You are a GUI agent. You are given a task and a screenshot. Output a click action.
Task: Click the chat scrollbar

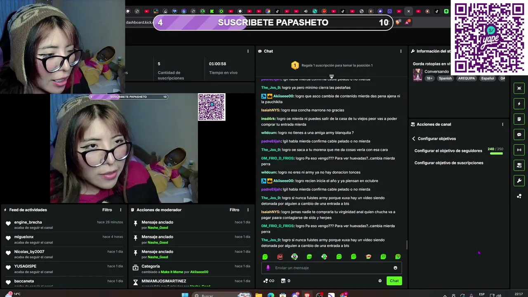(x=407, y=245)
